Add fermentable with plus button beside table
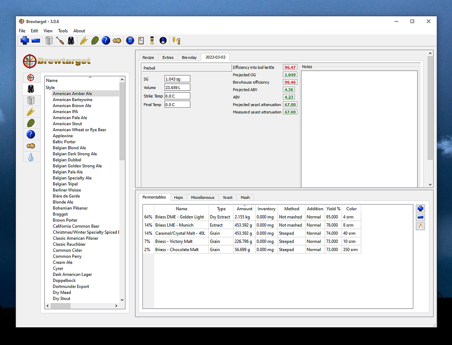The height and width of the screenshot is (345, 452). (x=421, y=209)
